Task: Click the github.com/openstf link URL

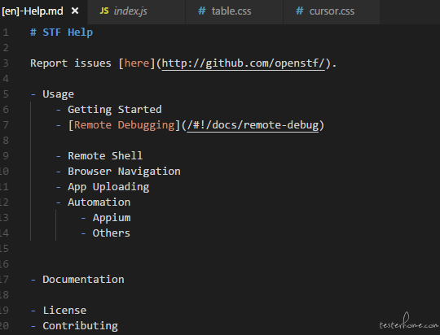Action: (x=244, y=63)
